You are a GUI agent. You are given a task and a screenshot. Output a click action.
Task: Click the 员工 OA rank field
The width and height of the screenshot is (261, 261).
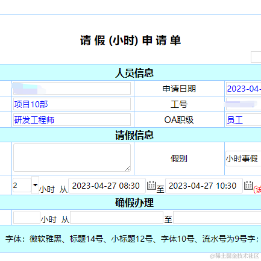click(x=244, y=120)
